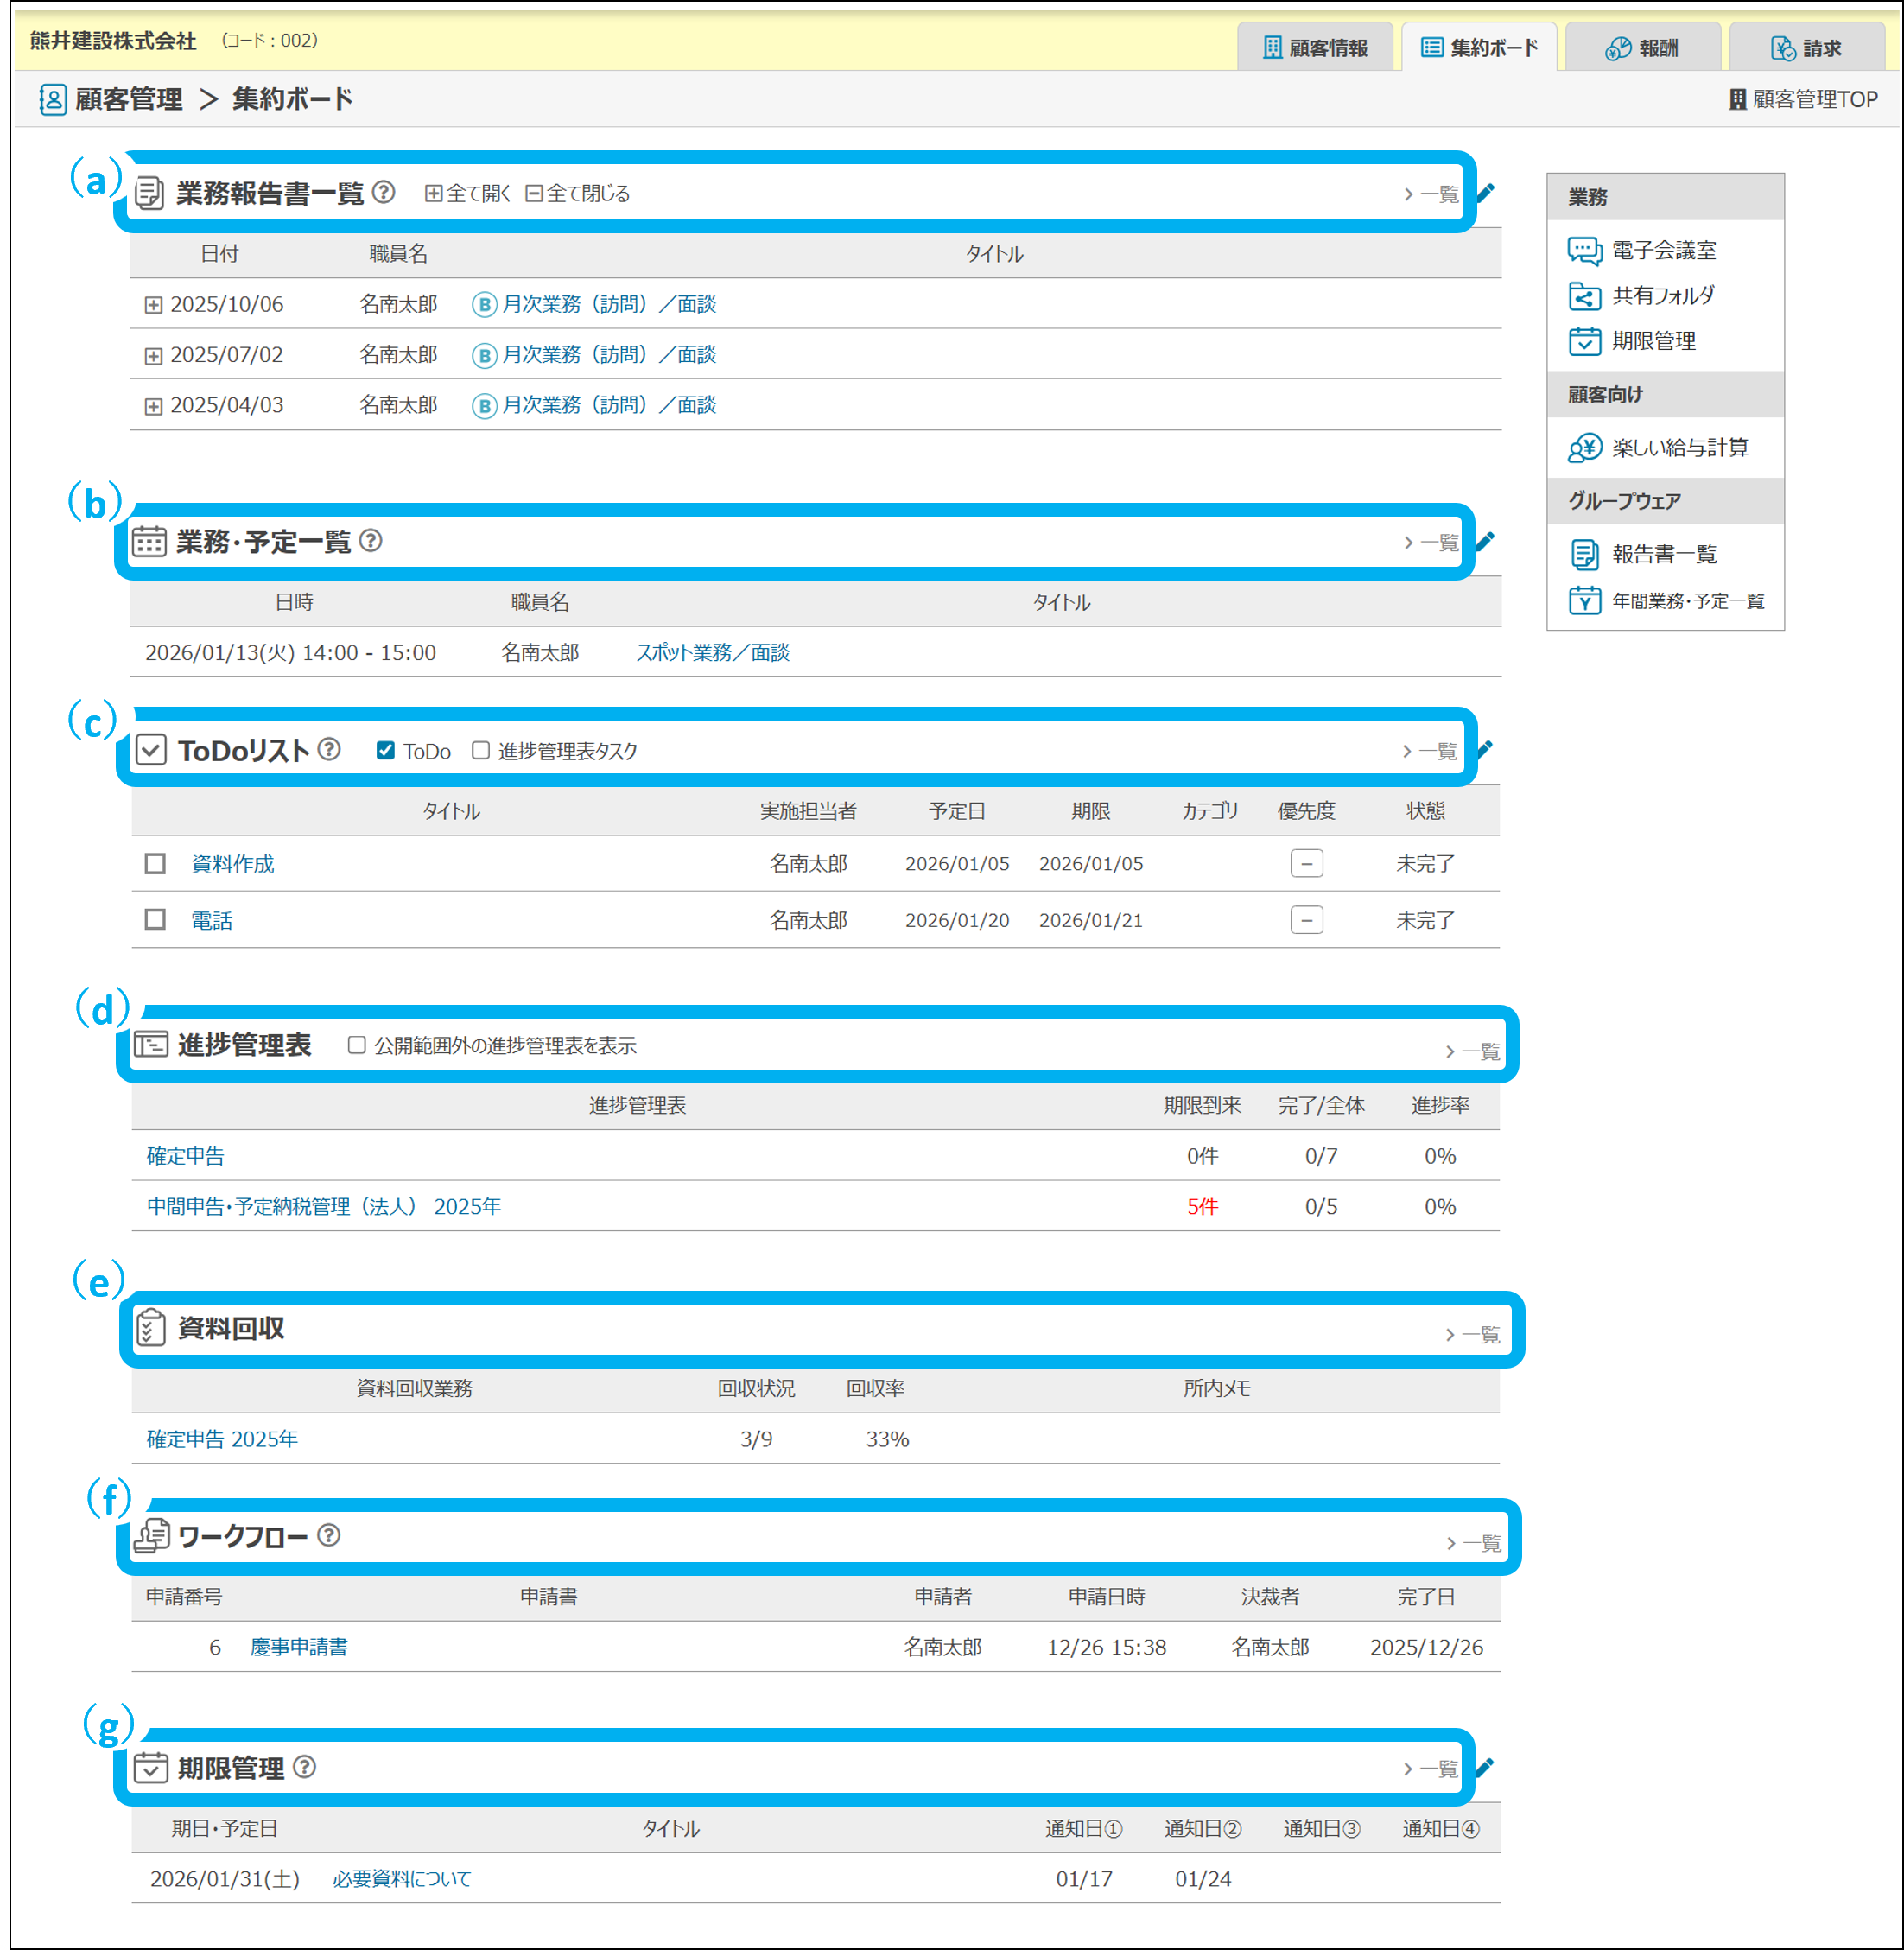Click help icon next to ワークフロー
1904x1950 pixels.
point(329,1535)
